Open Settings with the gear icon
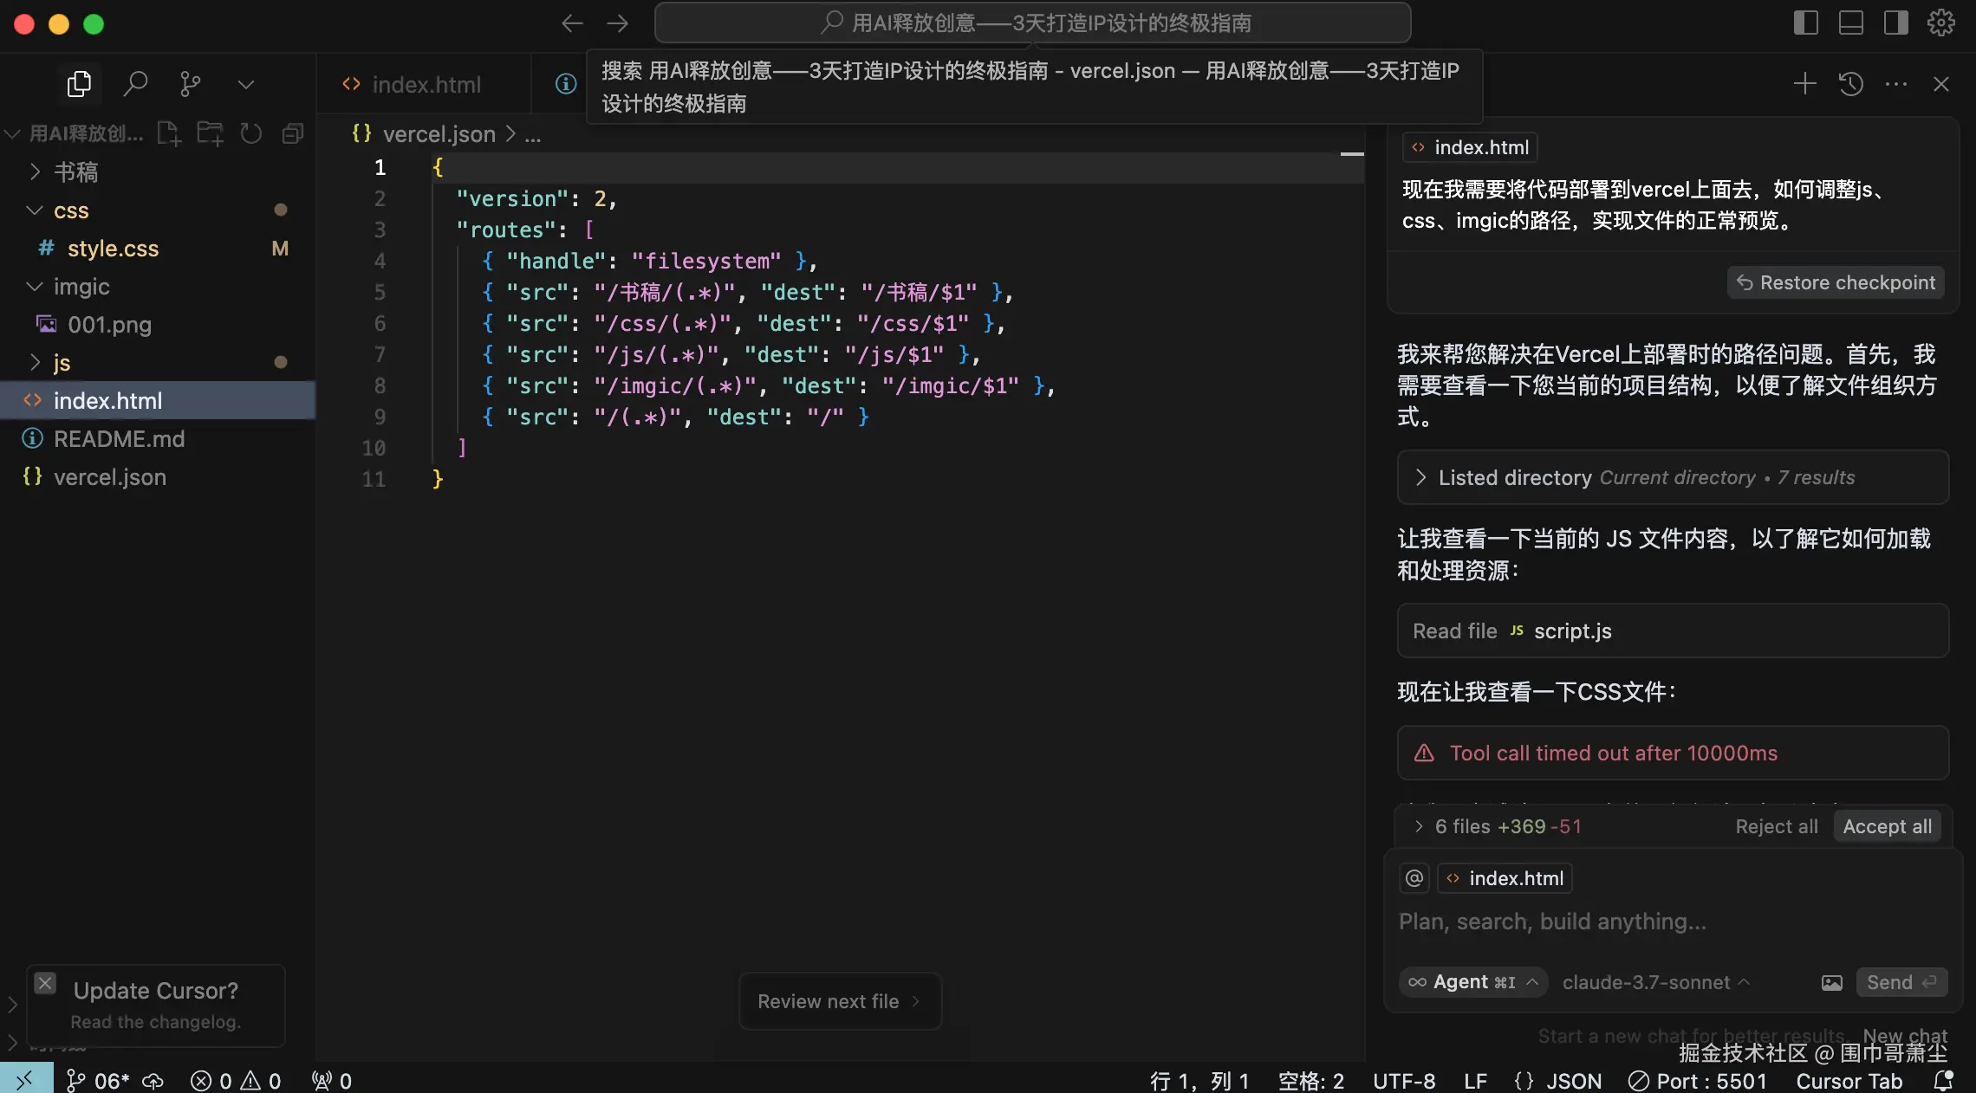Viewport: 1976px width, 1093px height. [1940, 23]
